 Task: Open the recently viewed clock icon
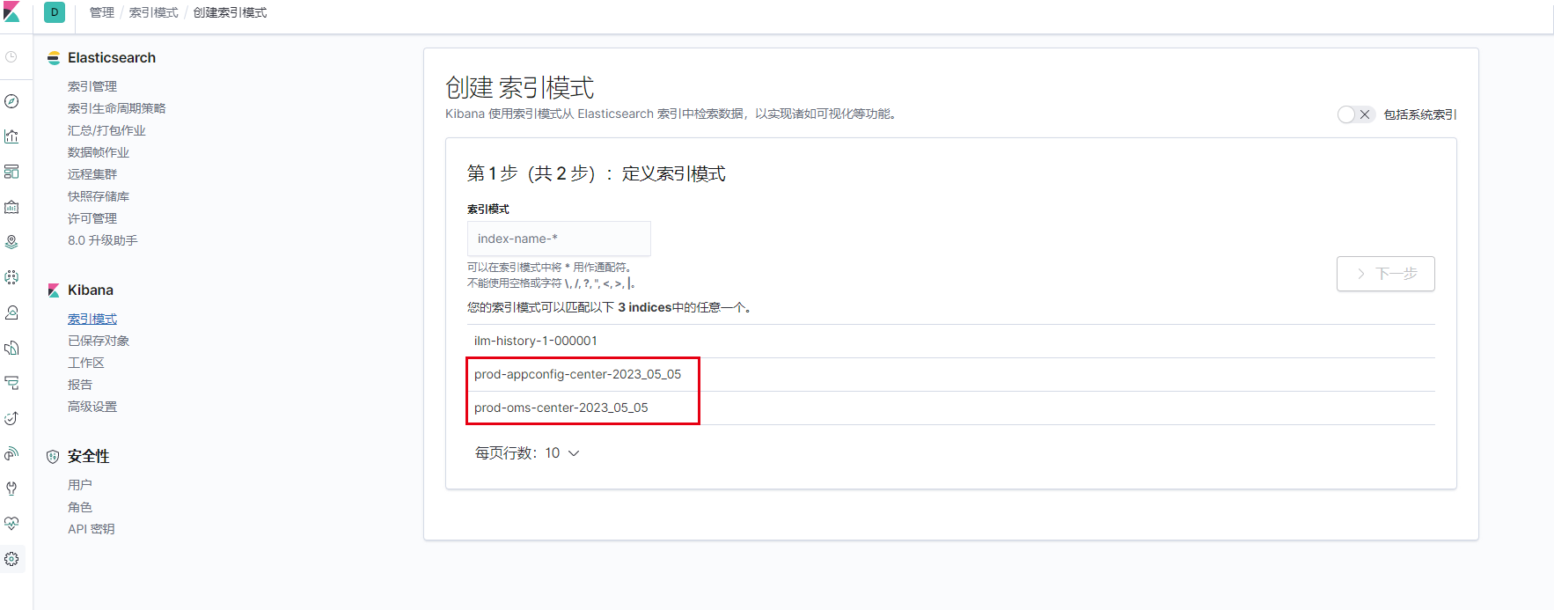tap(11, 57)
